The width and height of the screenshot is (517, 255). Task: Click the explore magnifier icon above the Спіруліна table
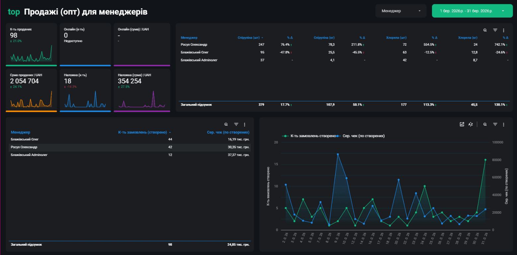pos(485,30)
